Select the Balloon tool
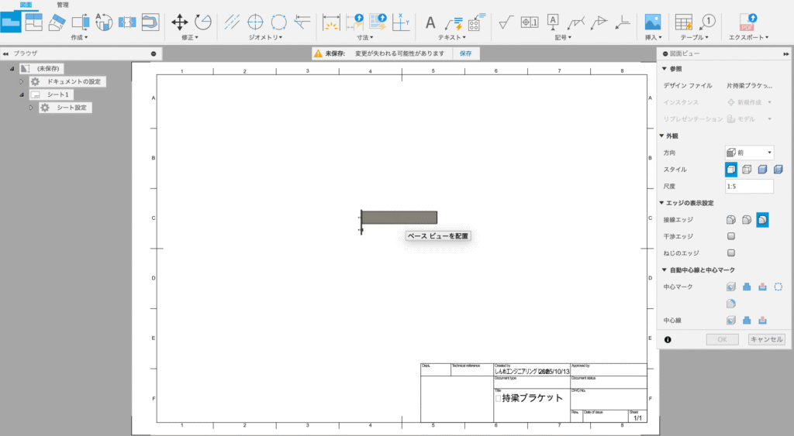 (707, 22)
